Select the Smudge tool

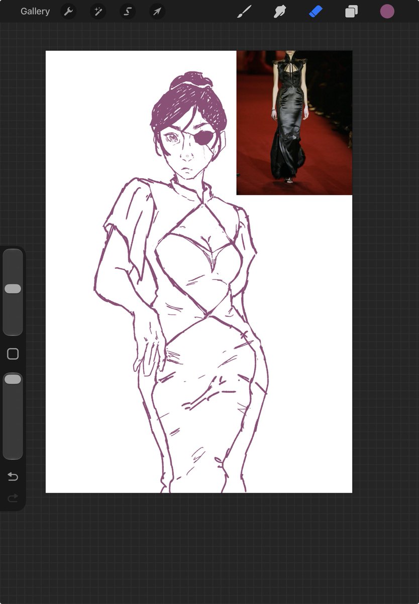pos(280,11)
